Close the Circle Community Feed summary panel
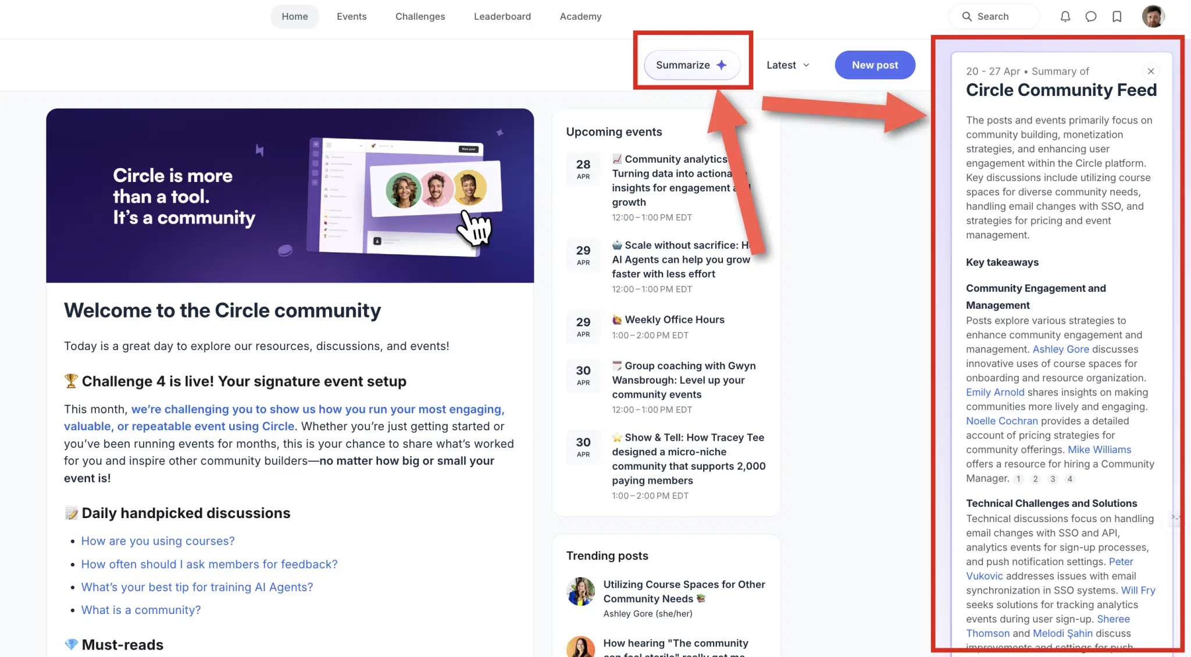Viewport: 1191px width, 657px height. coord(1150,71)
